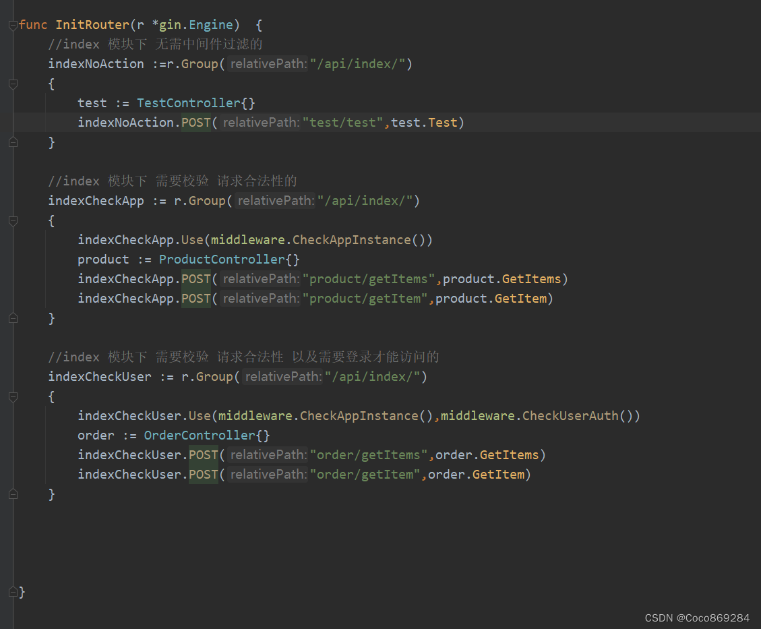Image resolution: width=761 pixels, height=629 pixels.
Task: Click the TestController{} type
Action: [x=196, y=103]
